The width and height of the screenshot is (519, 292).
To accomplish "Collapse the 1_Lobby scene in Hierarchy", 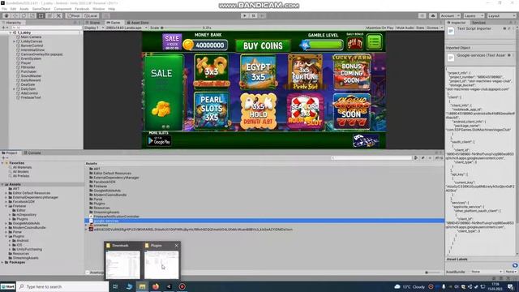I will pos(11,32).
